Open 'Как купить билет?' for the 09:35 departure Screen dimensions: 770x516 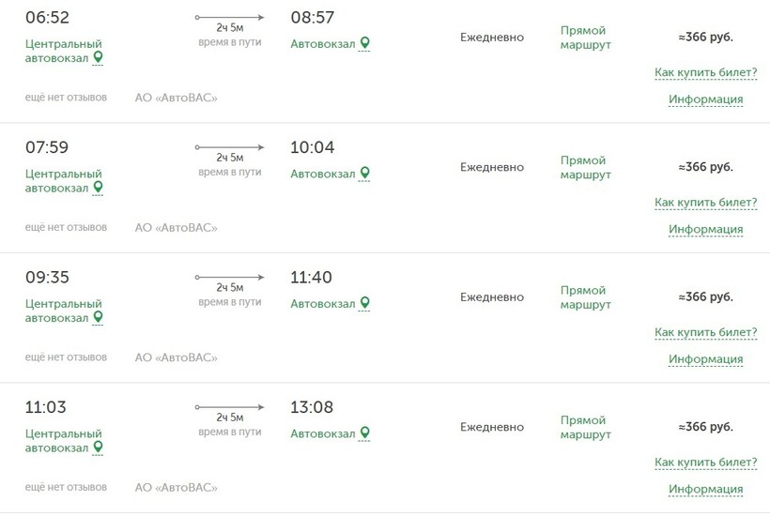click(x=705, y=332)
